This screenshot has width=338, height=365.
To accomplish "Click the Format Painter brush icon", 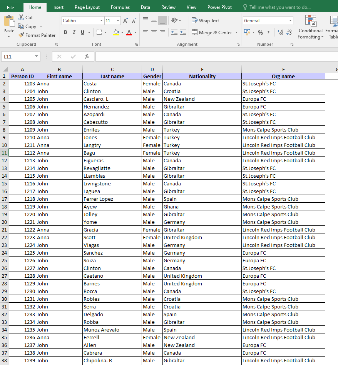I will (x=21, y=35).
